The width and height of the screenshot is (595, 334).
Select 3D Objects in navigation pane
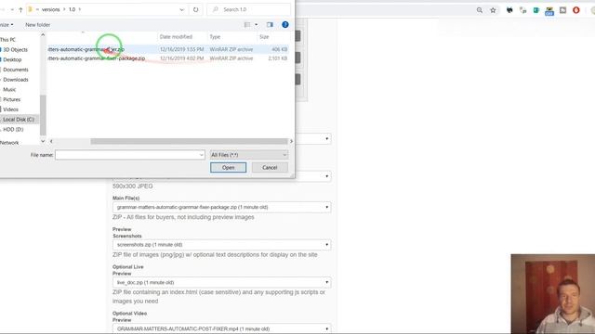point(15,49)
